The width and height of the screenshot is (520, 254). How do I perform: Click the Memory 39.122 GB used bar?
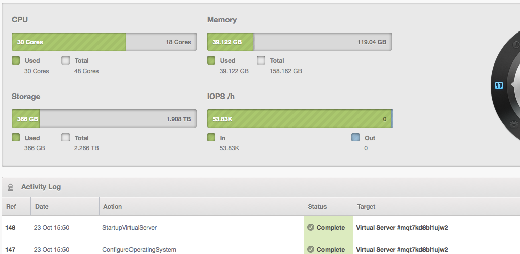[231, 42]
